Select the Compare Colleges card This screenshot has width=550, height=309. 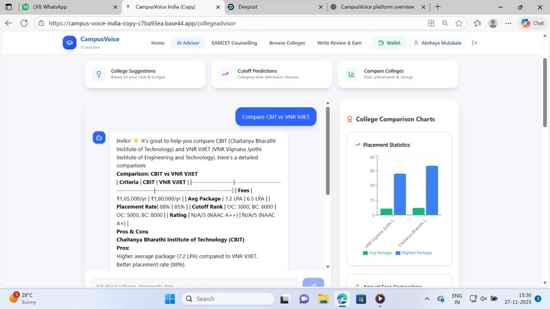[x=398, y=74]
